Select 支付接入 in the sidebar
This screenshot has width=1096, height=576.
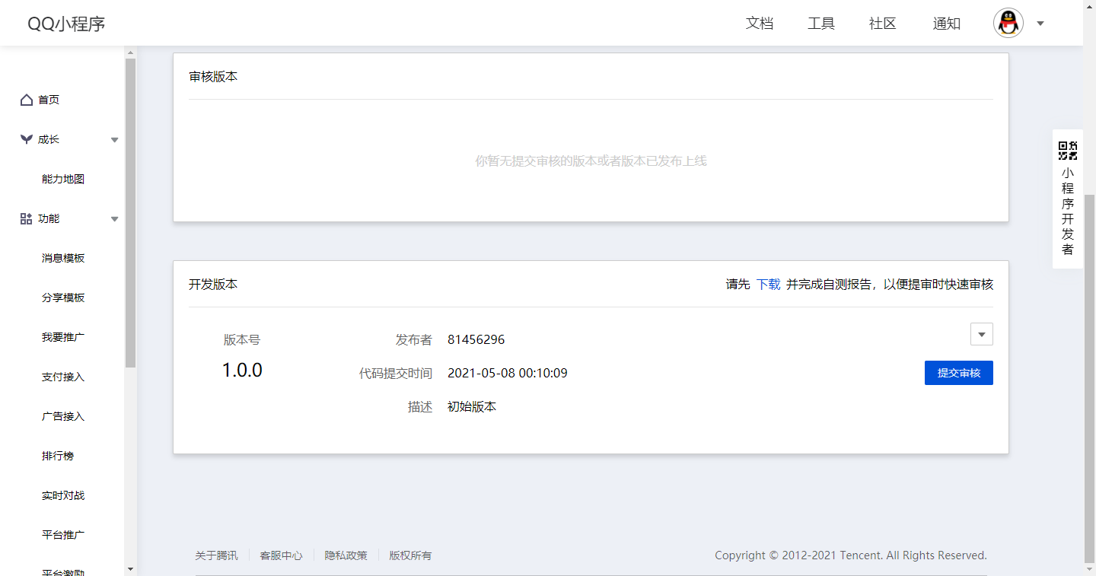(63, 377)
